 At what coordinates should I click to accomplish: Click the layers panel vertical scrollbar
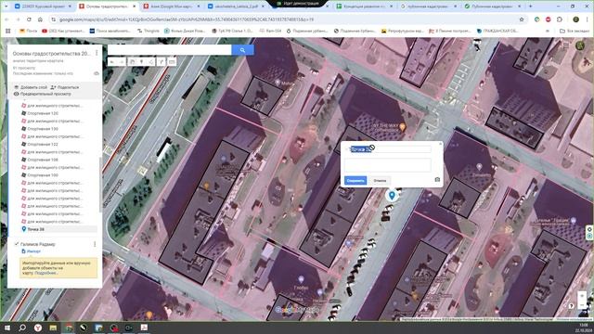(x=100, y=185)
